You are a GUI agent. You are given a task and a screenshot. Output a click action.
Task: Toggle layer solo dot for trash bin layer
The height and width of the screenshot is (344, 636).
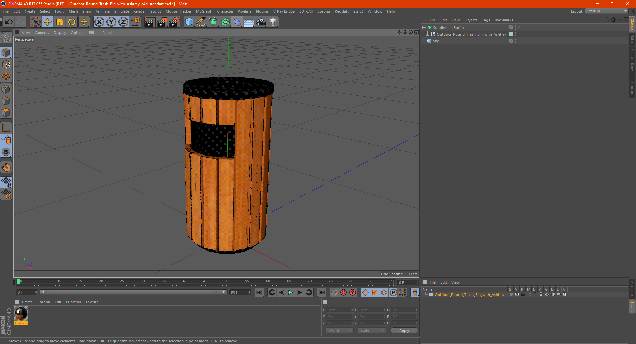point(511,295)
